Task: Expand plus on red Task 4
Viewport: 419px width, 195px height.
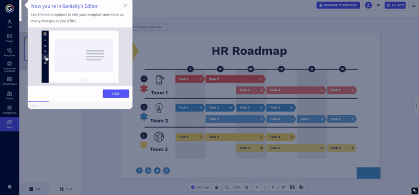Action: click(x=322, y=90)
